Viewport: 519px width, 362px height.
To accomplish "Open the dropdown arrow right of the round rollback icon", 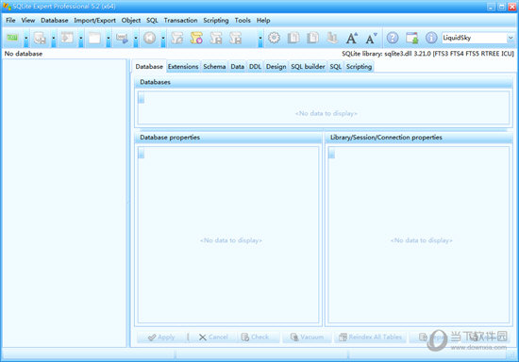I will coord(163,39).
